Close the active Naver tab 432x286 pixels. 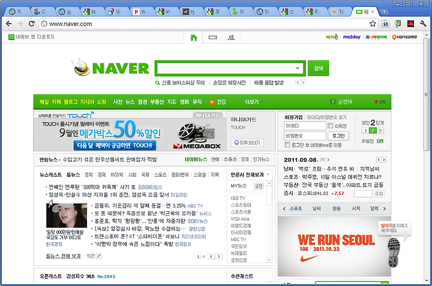(373, 12)
